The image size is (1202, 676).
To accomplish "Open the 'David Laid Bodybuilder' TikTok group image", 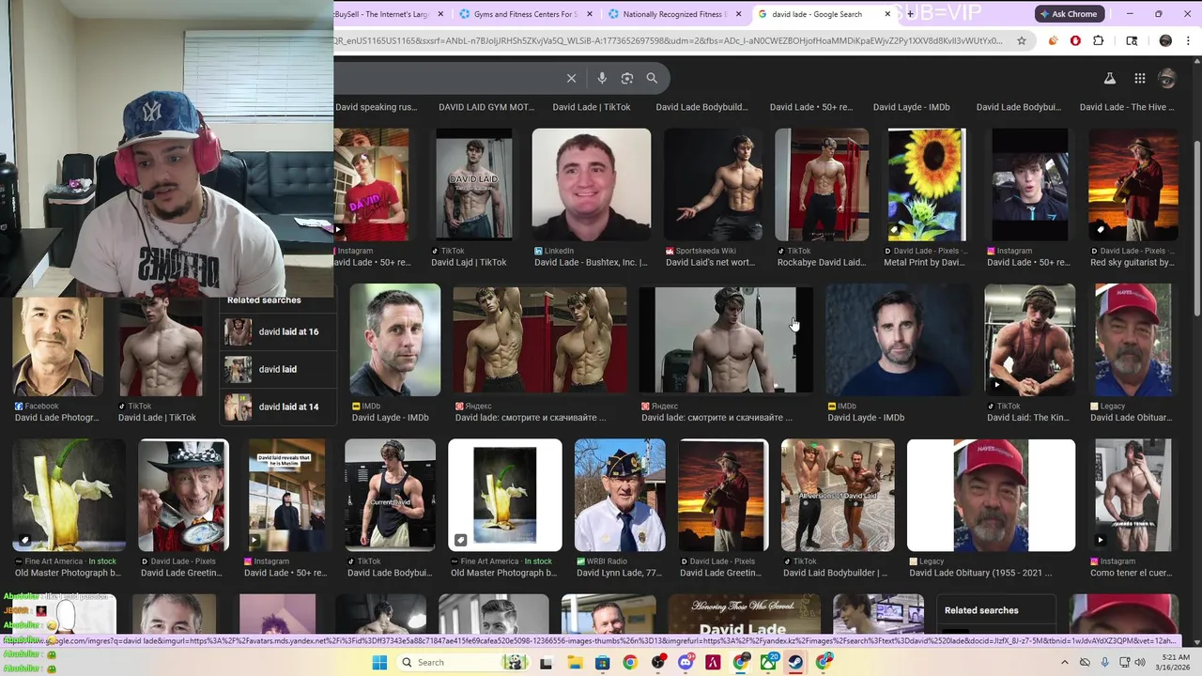I will tap(838, 495).
